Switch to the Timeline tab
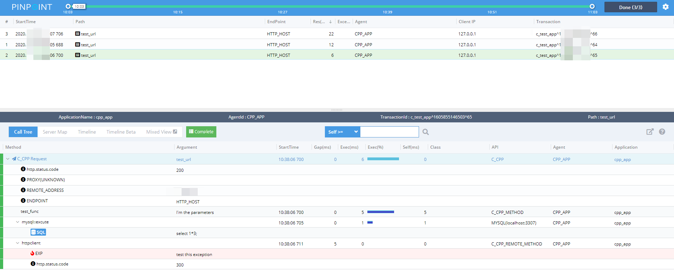Viewport: 674px width, 270px height. (x=87, y=132)
